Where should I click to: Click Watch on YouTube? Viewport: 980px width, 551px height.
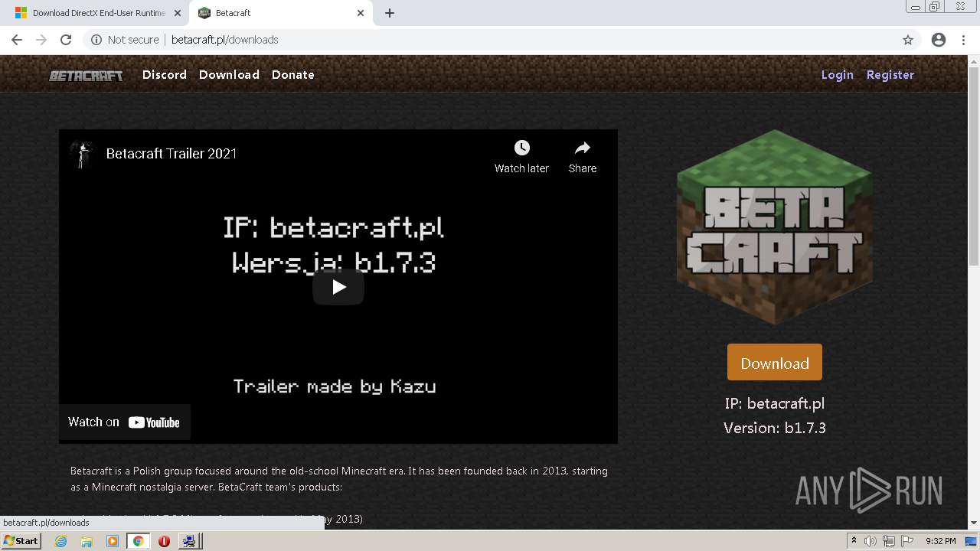[x=124, y=422]
